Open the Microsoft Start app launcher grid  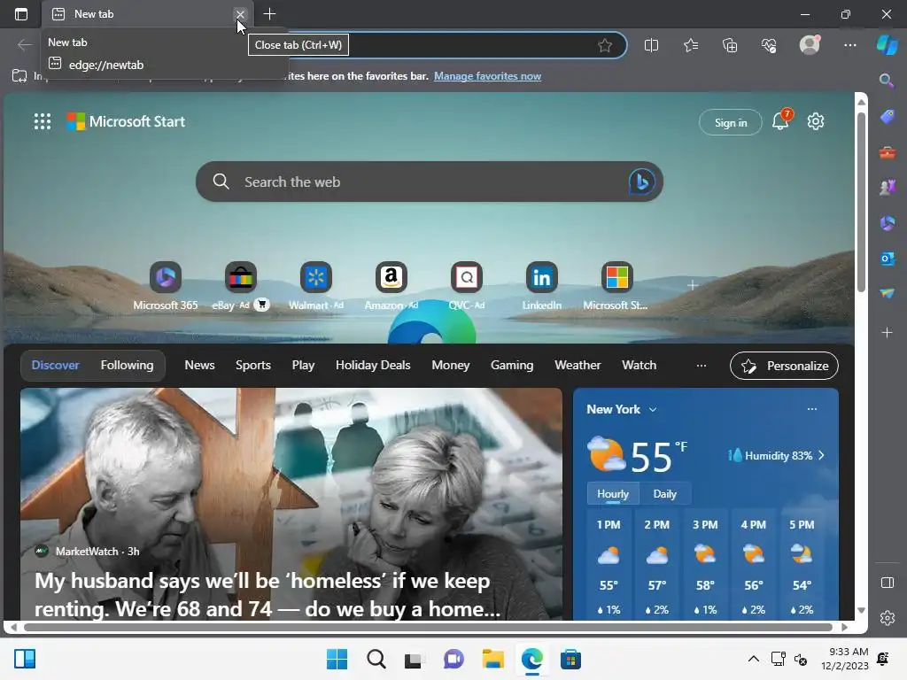43,121
